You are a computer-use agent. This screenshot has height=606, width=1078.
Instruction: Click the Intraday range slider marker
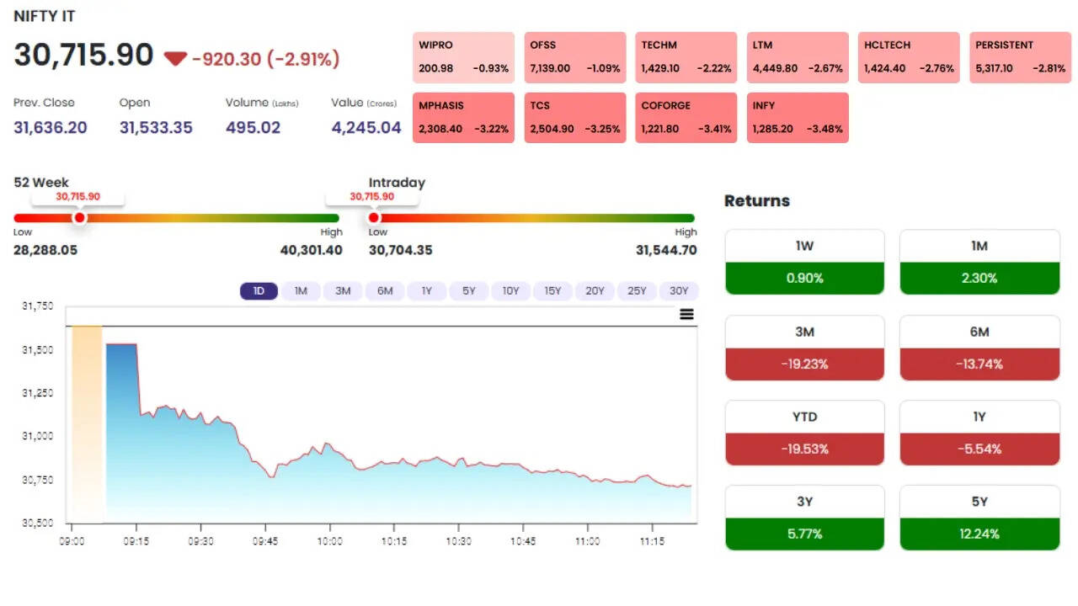tap(374, 218)
